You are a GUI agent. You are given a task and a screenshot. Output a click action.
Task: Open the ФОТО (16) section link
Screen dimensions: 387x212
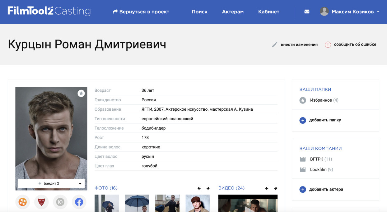[106, 188]
